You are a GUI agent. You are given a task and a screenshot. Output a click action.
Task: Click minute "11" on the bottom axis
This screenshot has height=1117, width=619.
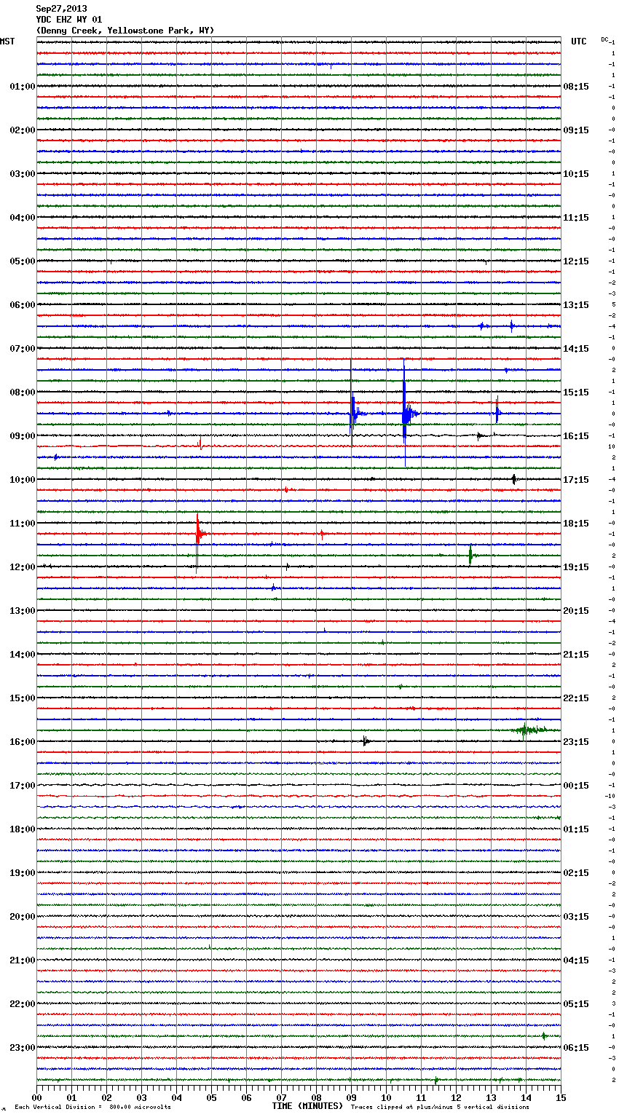tap(421, 1097)
